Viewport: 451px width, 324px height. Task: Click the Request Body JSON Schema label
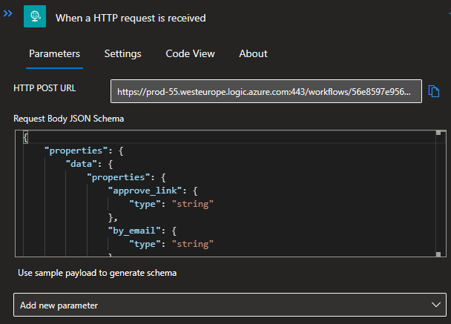[x=69, y=119]
